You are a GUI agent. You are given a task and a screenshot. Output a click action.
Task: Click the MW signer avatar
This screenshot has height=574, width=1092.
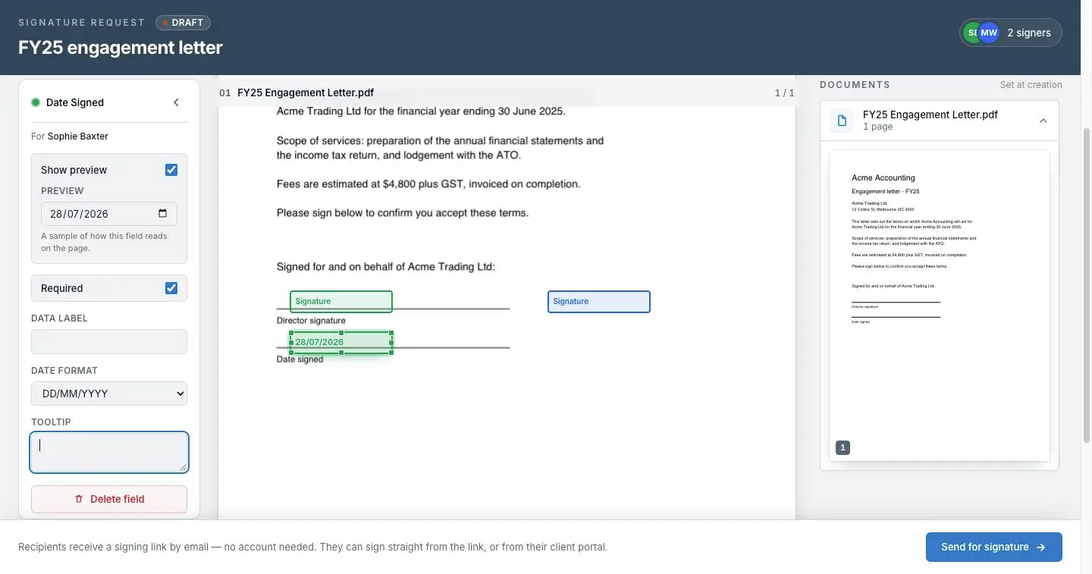[x=989, y=33]
